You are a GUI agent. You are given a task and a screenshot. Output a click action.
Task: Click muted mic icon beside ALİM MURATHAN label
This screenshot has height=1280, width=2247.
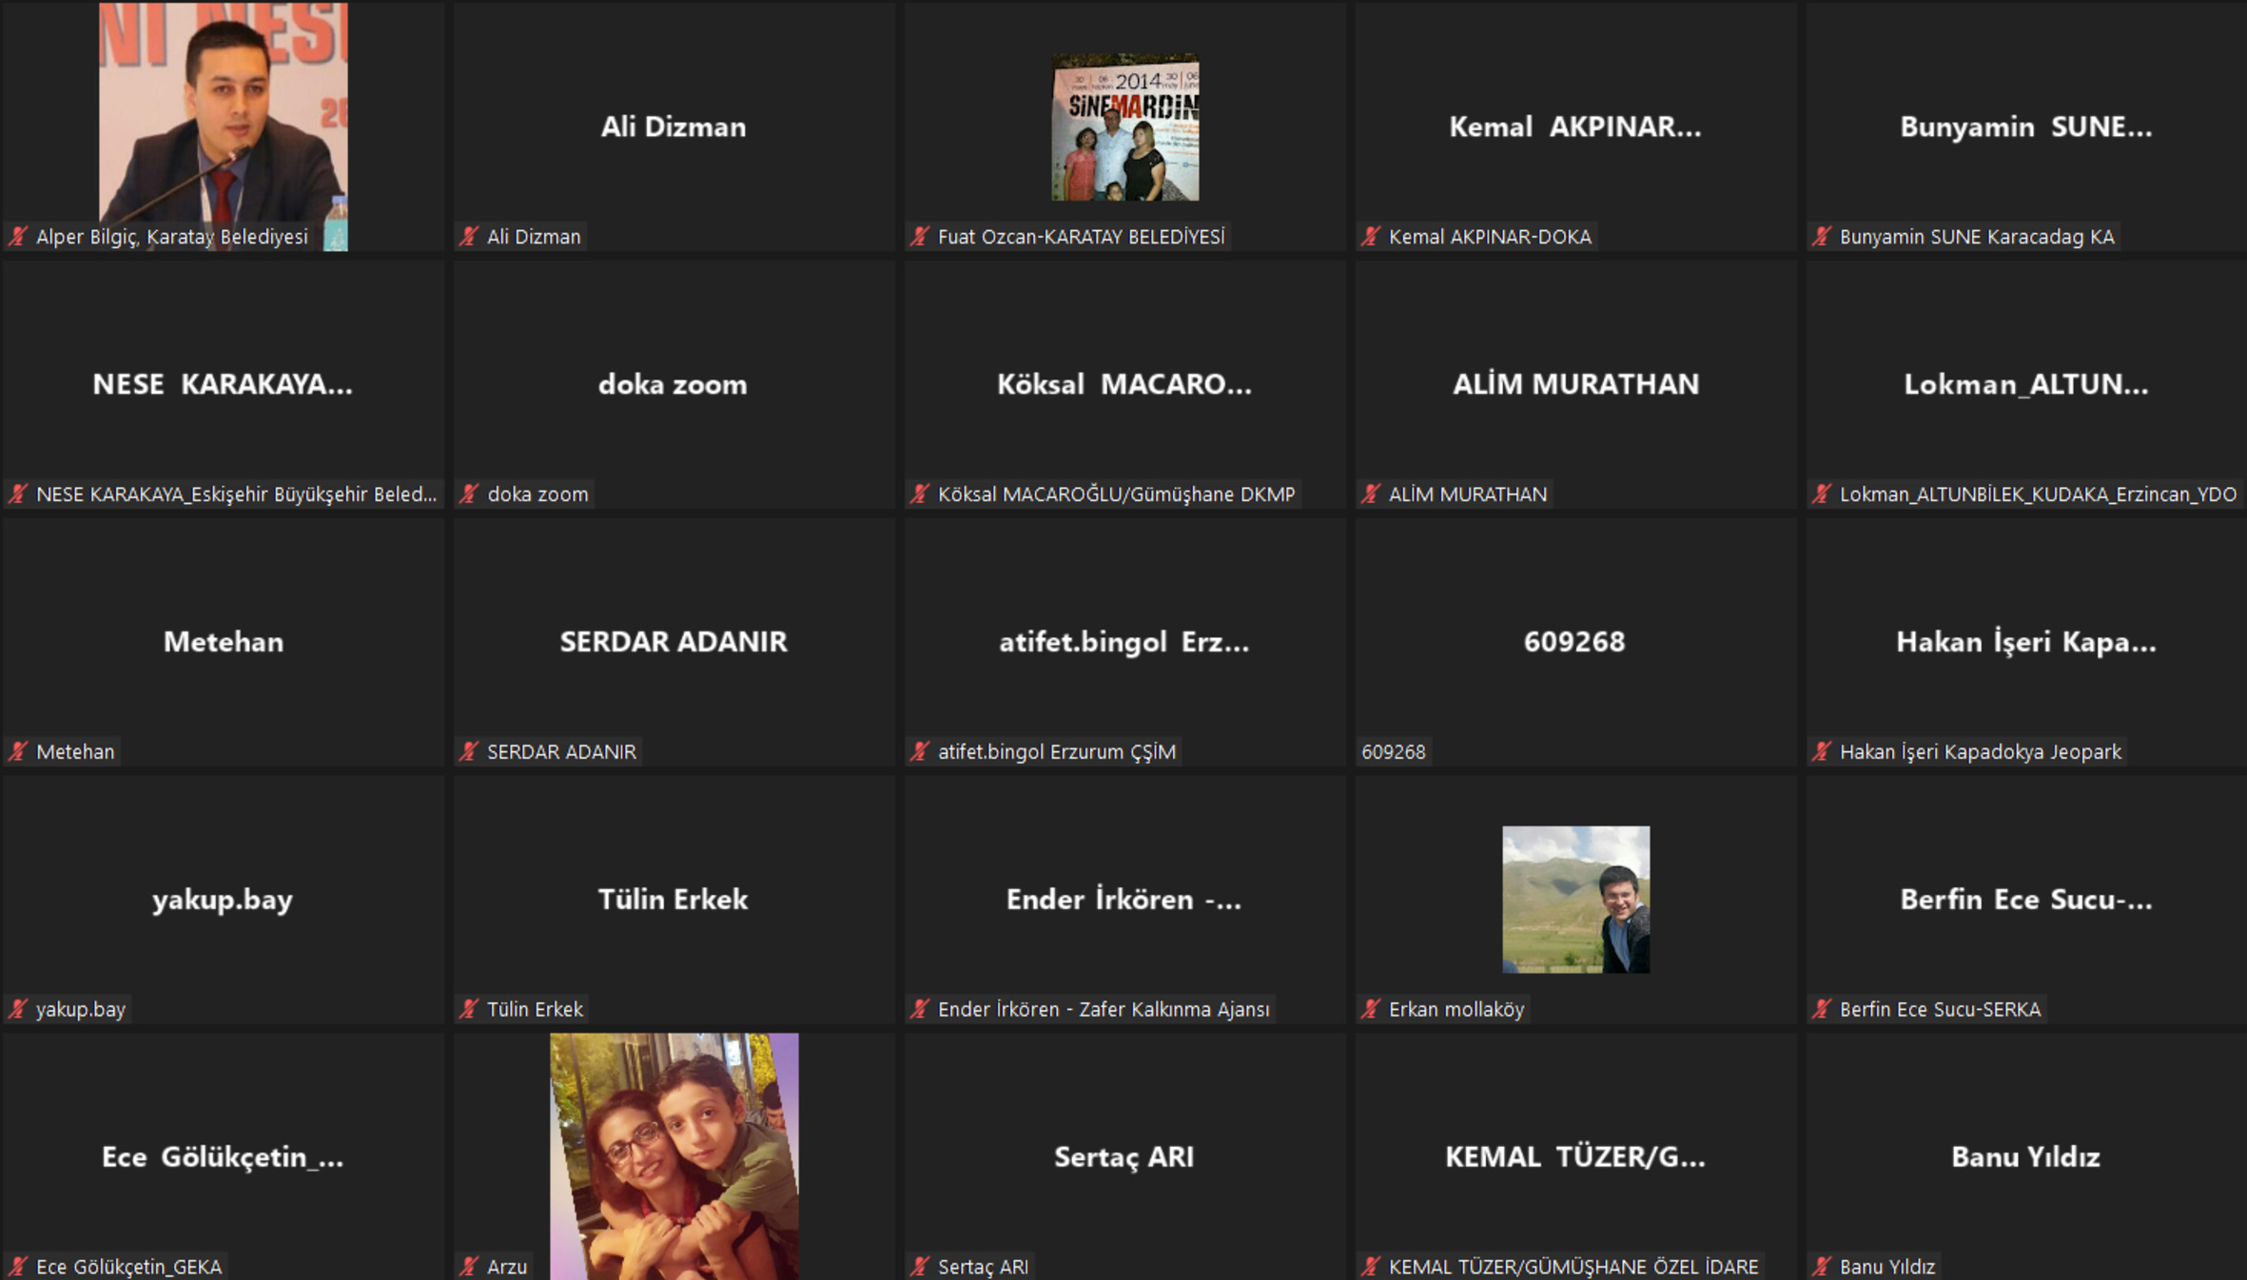click(1371, 494)
